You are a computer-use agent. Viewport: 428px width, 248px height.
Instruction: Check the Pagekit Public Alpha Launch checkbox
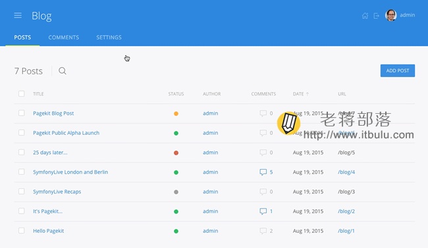tap(21, 133)
